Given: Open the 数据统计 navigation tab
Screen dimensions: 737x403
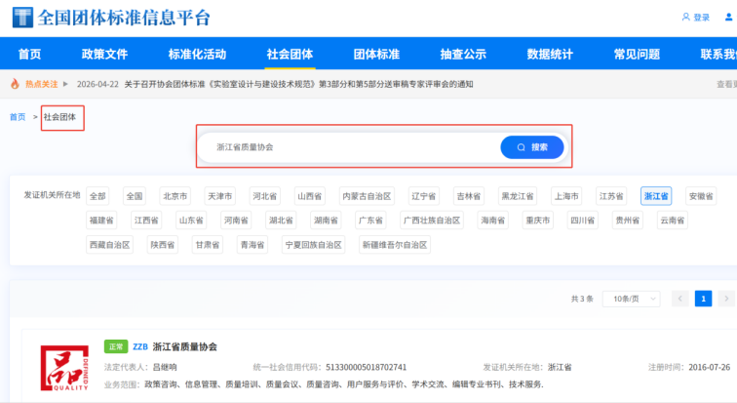Looking at the screenshot, I should click(550, 54).
